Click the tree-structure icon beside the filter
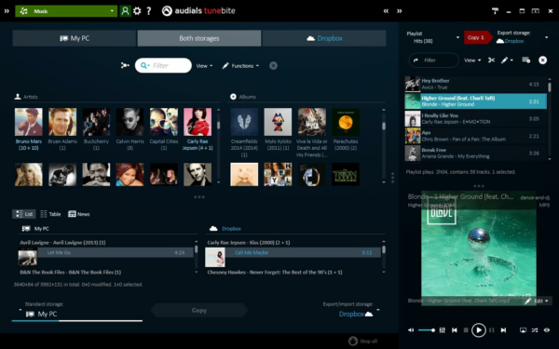Screen dimensions: 559x349 [125, 65]
